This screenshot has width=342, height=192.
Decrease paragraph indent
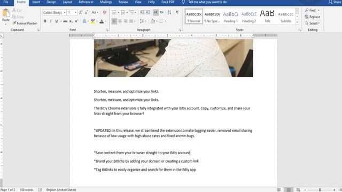(142, 12)
